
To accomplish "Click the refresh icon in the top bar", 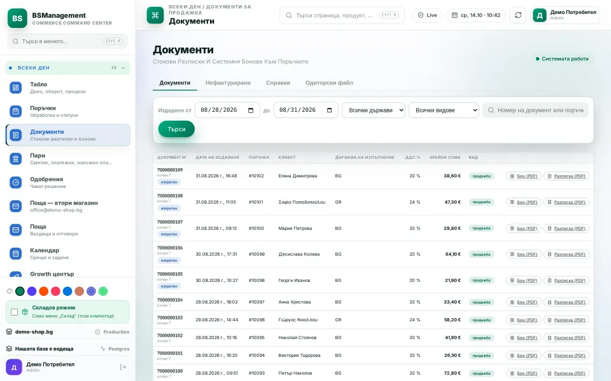I will point(518,15).
